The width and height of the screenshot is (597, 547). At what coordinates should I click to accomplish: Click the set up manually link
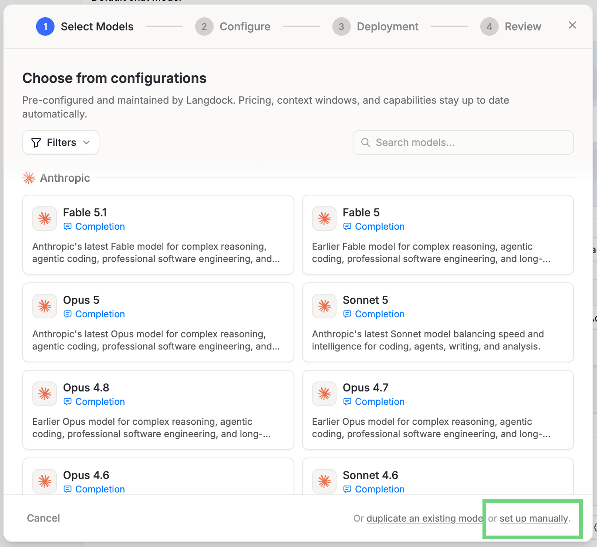[534, 519]
